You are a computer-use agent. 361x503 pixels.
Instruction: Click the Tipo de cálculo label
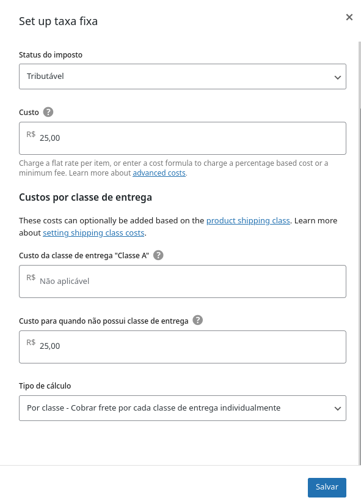click(x=45, y=386)
